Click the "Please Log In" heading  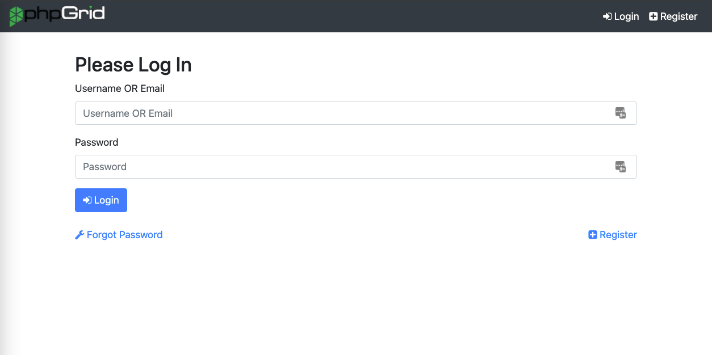point(133,65)
